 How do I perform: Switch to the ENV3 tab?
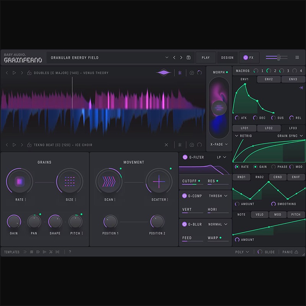coord(293,79)
